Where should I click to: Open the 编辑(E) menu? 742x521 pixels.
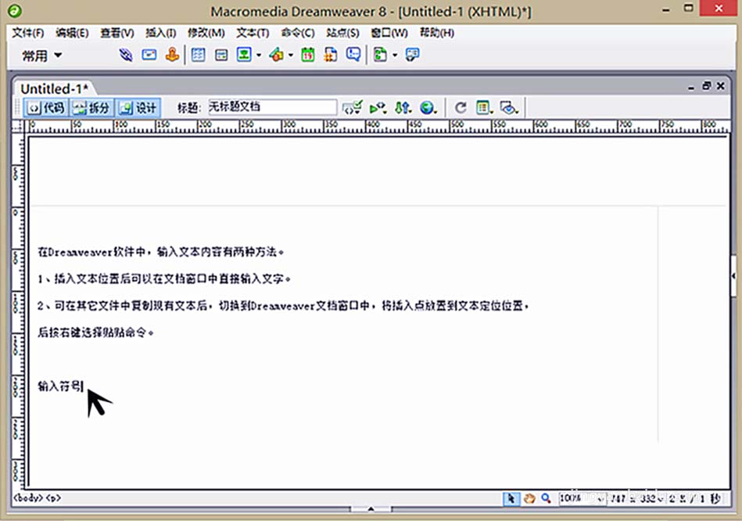(72, 33)
